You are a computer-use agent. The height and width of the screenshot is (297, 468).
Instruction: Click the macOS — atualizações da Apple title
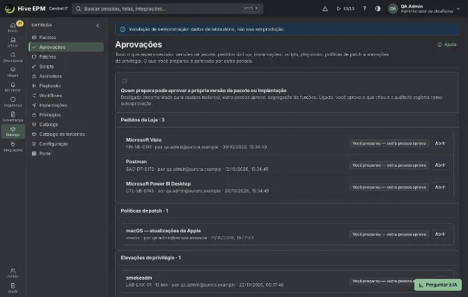[x=163, y=231]
